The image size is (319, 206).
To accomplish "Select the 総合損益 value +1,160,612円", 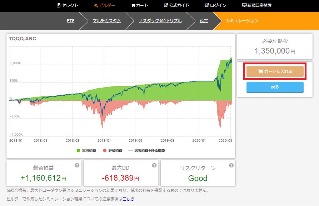I will (43, 178).
